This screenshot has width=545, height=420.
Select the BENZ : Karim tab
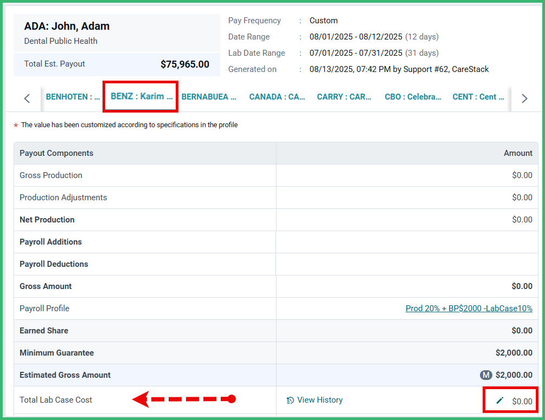tap(142, 96)
